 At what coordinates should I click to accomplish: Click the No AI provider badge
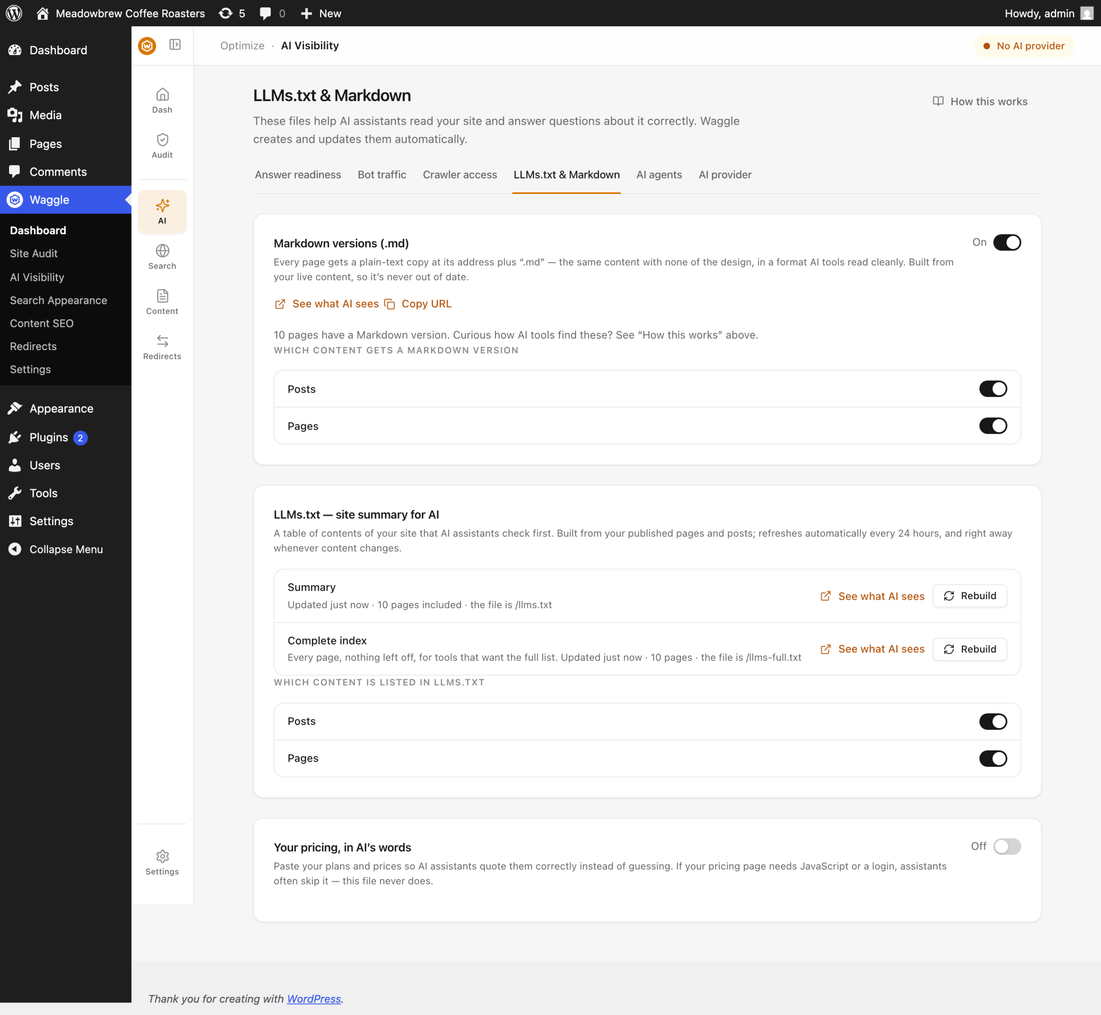point(1024,46)
